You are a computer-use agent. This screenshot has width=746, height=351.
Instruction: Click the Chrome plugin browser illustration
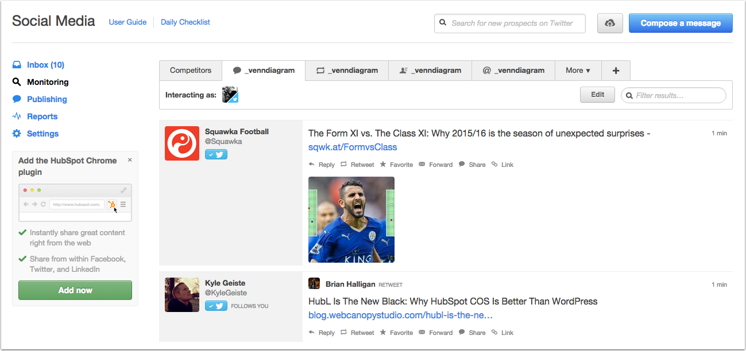point(75,202)
